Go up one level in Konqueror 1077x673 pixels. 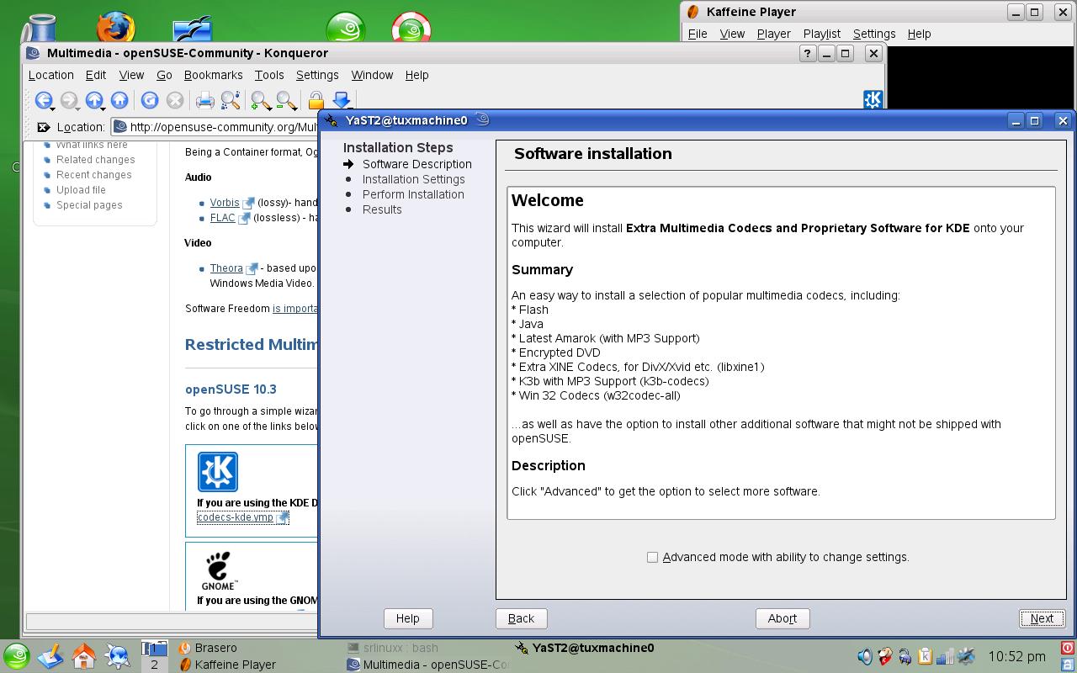coord(93,100)
